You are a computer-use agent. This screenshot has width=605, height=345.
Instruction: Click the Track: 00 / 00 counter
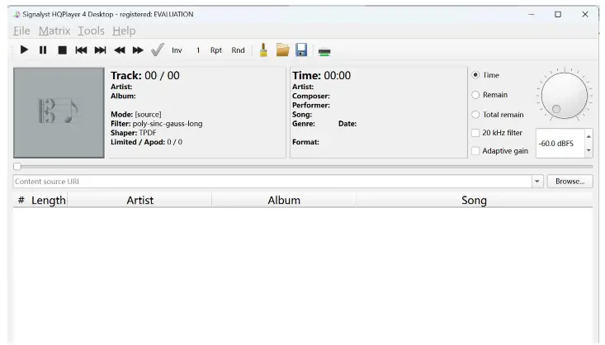tap(145, 76)
